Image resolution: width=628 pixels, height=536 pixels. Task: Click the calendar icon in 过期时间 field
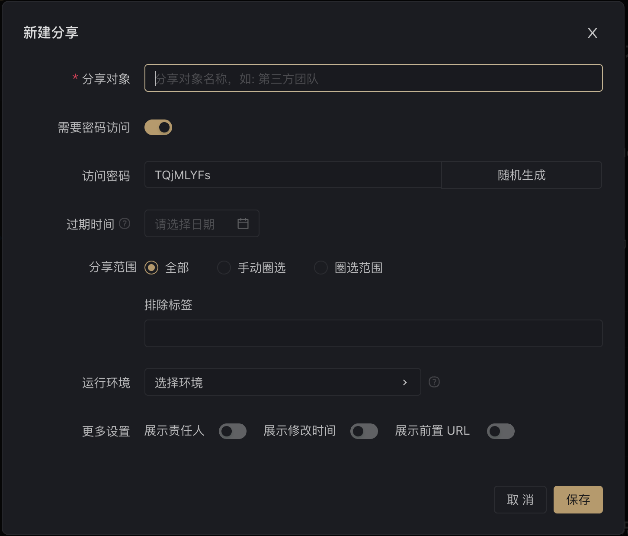pos(243,223)
